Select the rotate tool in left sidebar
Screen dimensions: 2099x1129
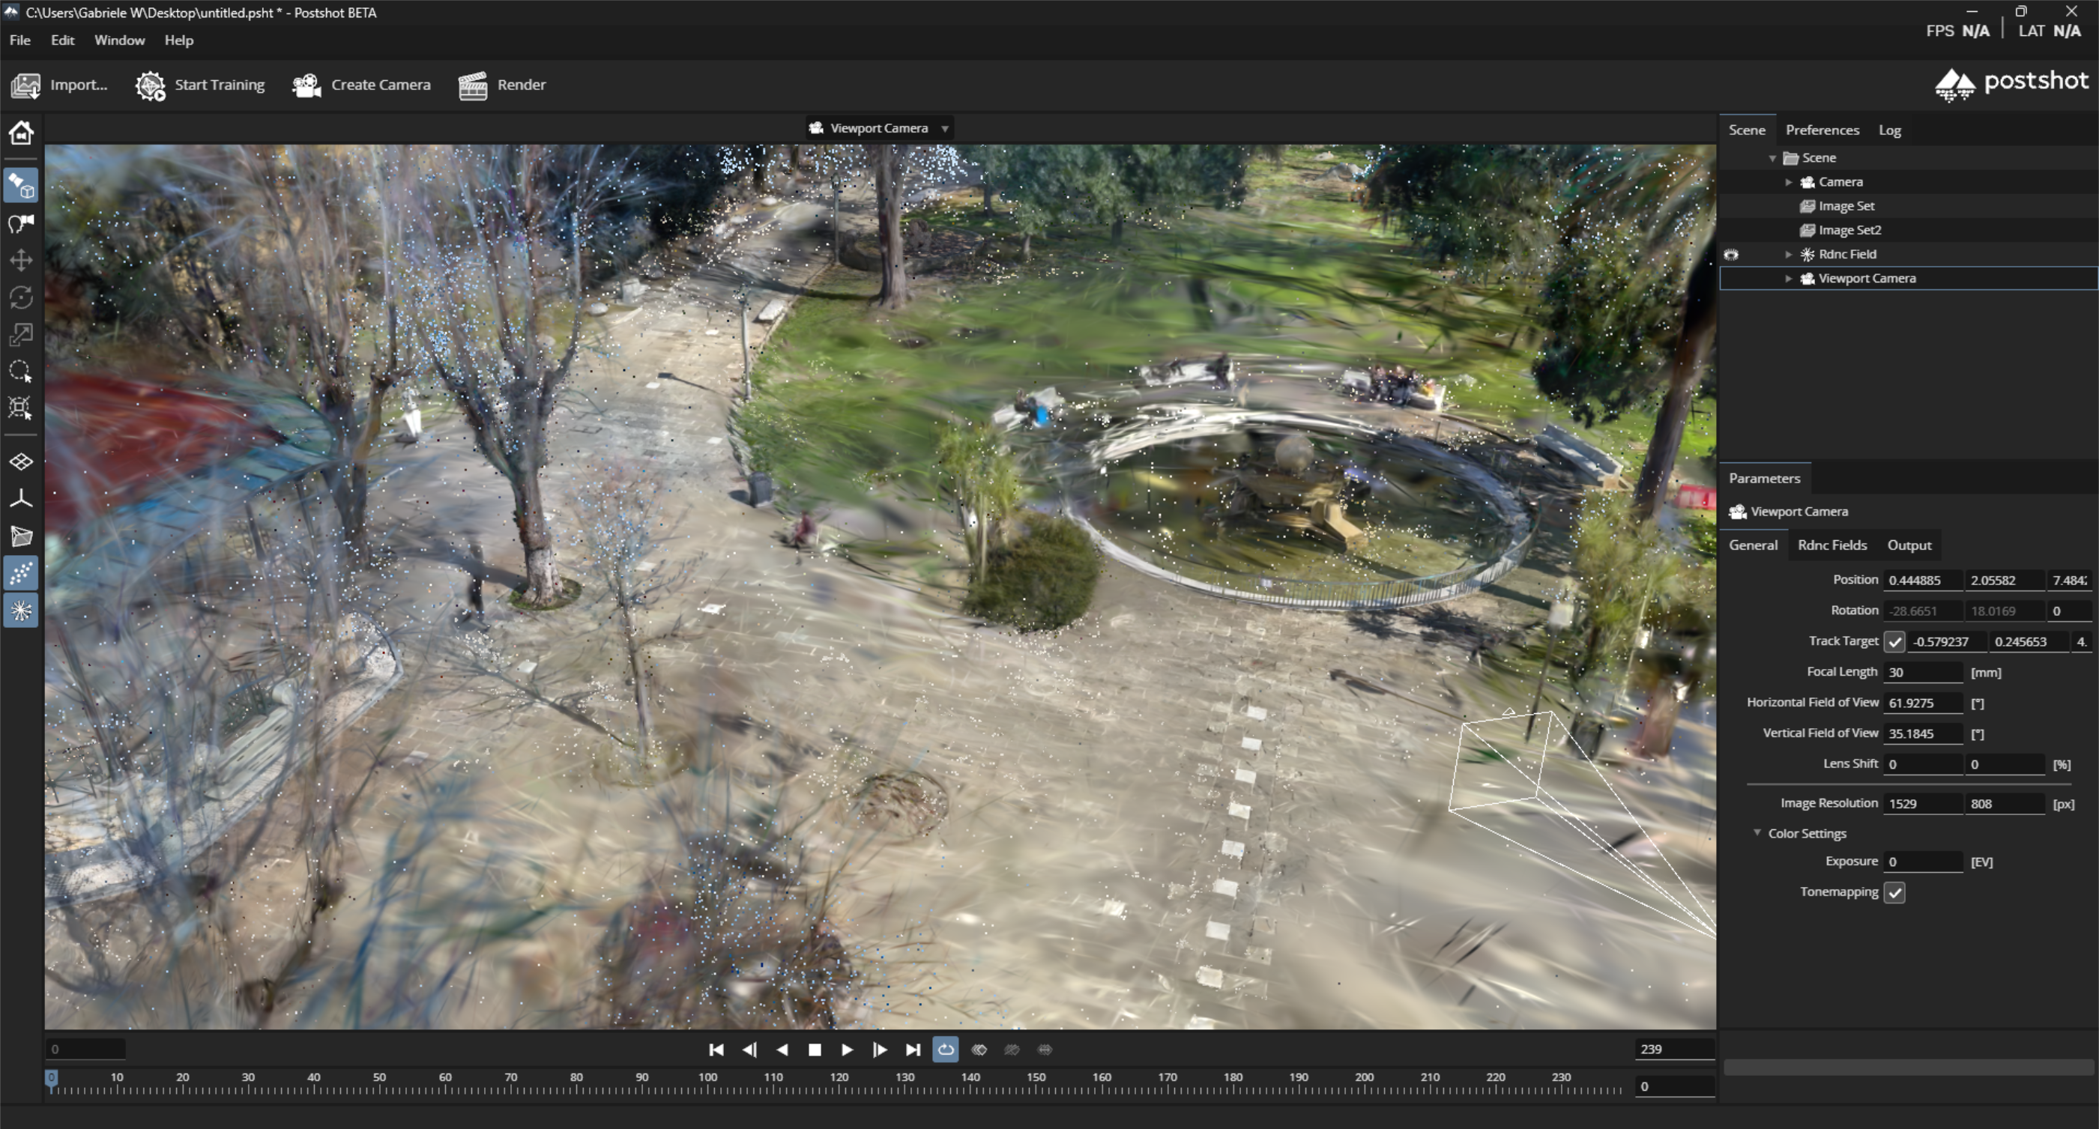[x=21, y=297]
